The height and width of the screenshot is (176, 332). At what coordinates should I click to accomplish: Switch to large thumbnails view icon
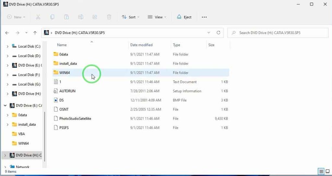coord(327,171)
